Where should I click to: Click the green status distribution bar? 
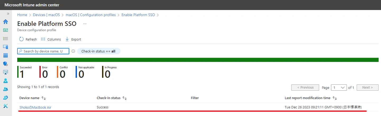coord(198,60)
